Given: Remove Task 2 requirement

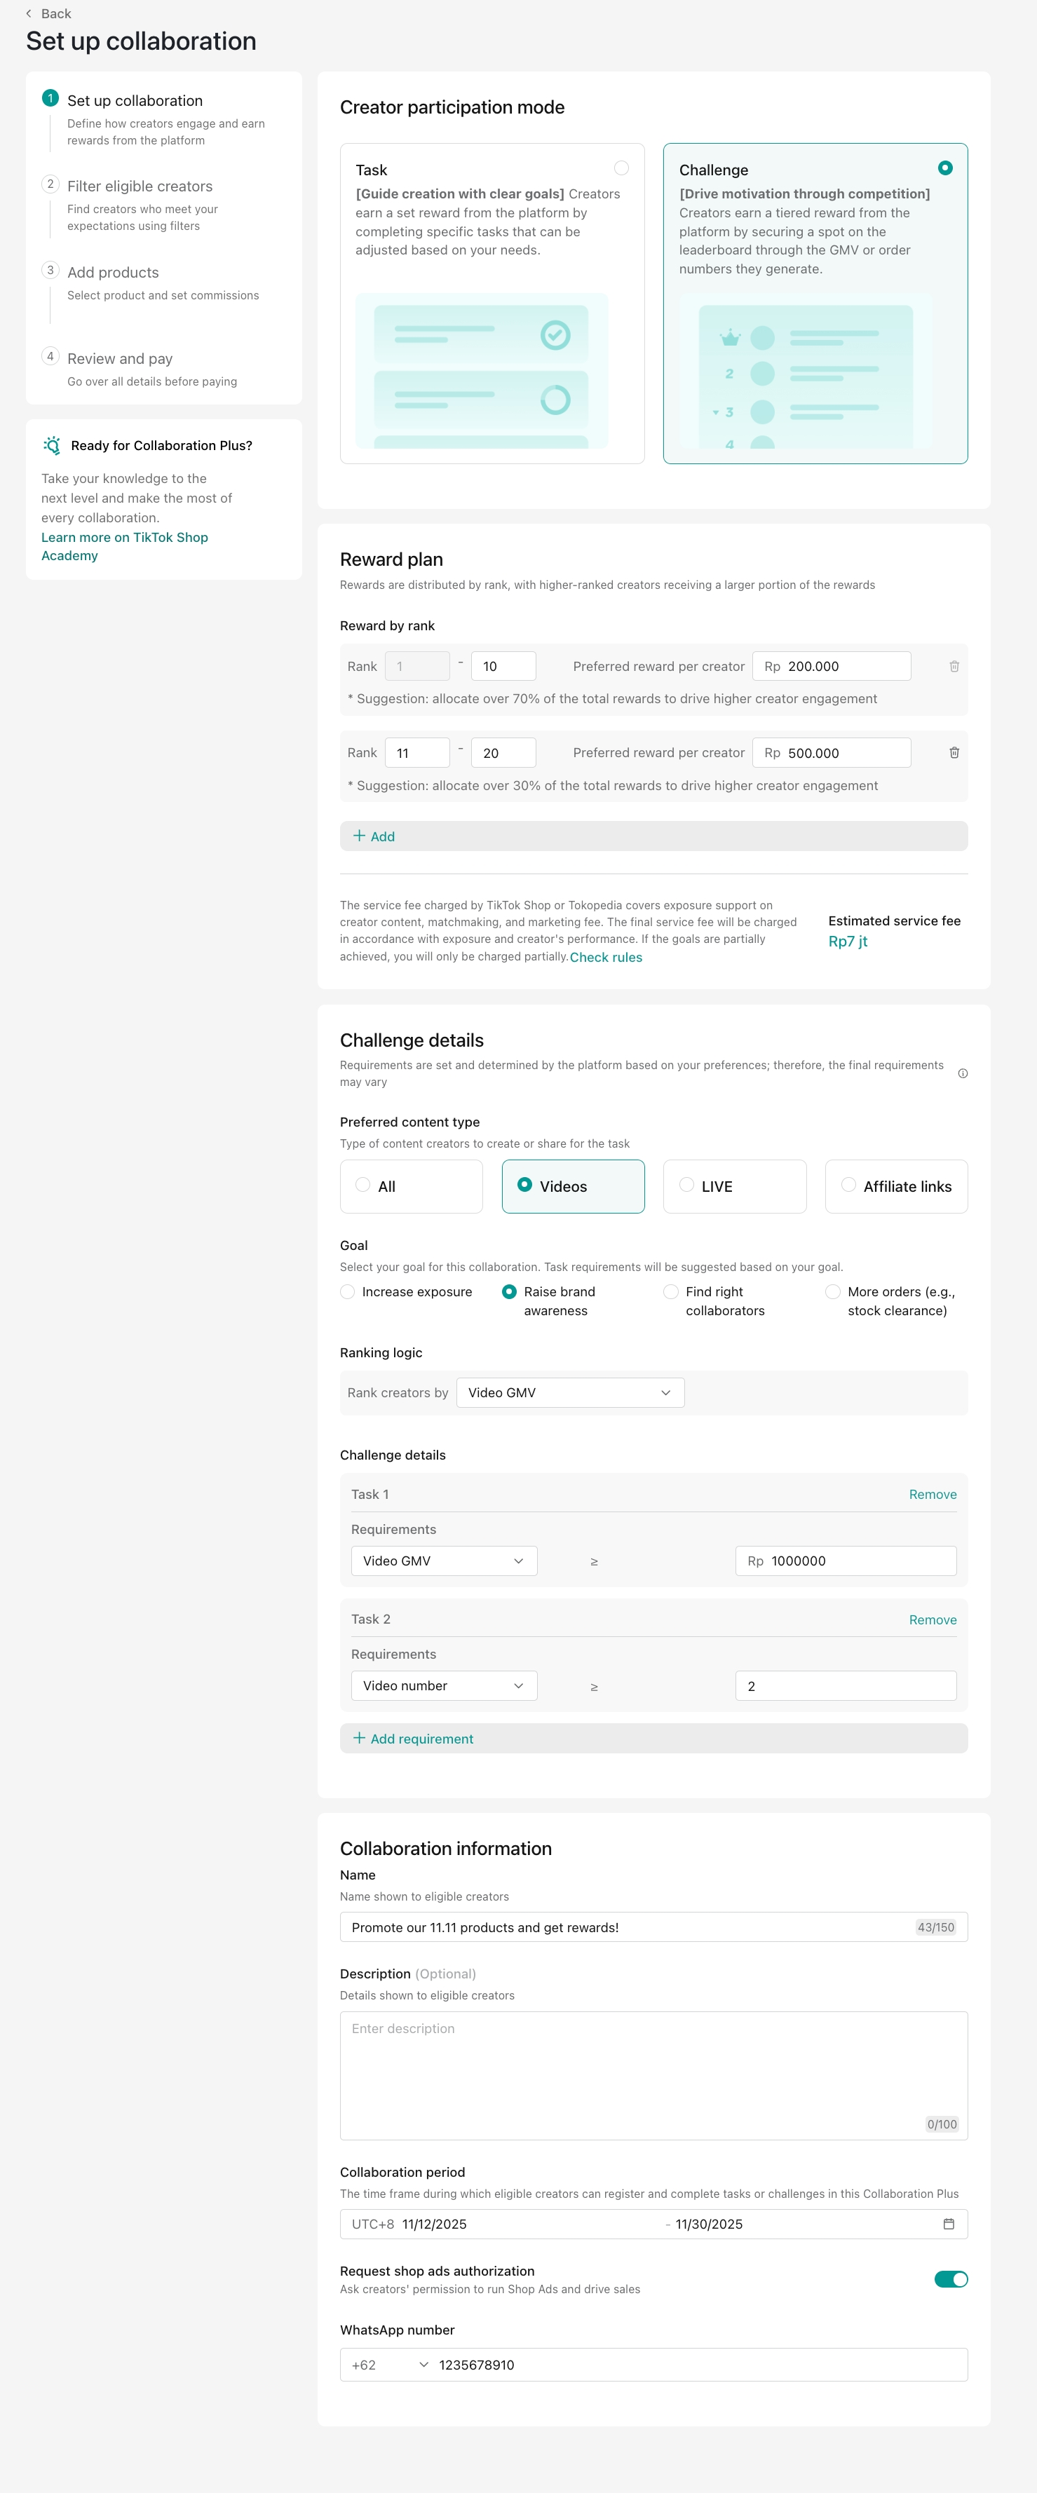Looking at the screenshot, I should tap(931, 1619).
